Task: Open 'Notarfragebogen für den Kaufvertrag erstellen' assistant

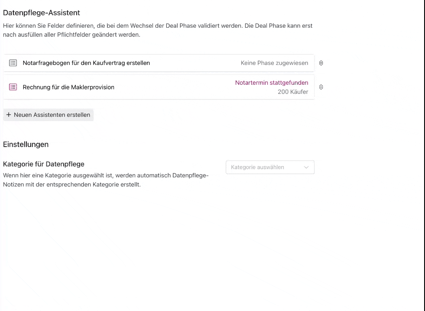Action: click(x=86, y=63)
